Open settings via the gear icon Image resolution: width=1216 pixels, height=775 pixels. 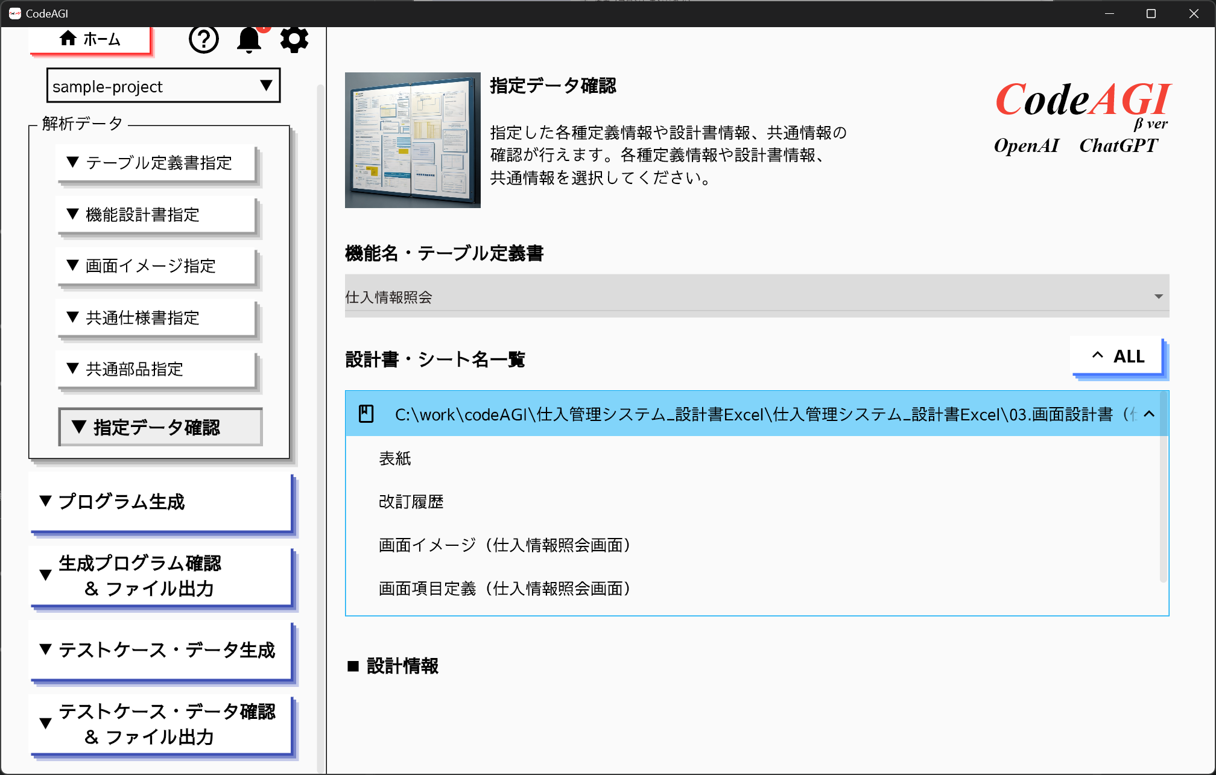point(294,40)
